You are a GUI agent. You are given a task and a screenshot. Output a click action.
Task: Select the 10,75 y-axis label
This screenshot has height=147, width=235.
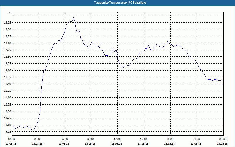pos(8,105)
